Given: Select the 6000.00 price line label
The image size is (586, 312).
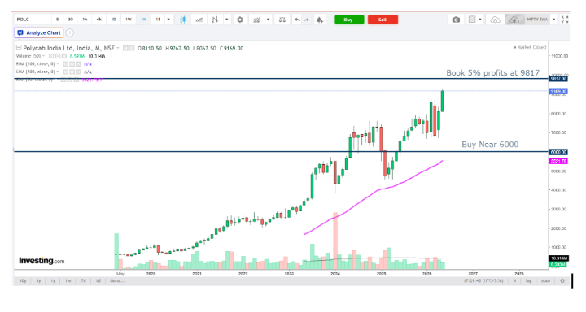Looking at the screenshot, I should 558,152.
